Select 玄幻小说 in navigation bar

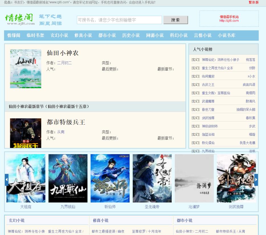click(x=59, y=35)
